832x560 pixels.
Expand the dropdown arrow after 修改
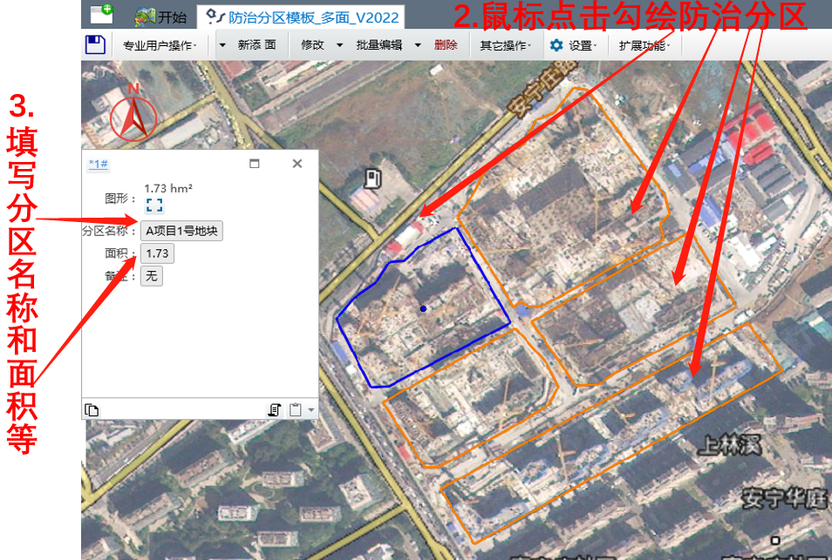pos(339,45)
